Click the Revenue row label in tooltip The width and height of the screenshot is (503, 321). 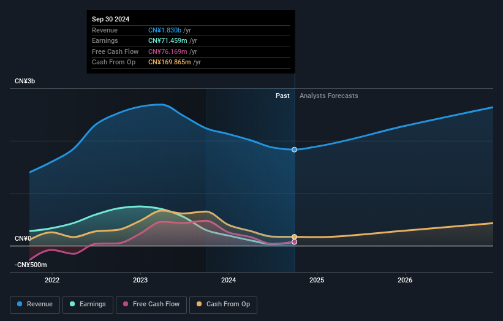105,30
